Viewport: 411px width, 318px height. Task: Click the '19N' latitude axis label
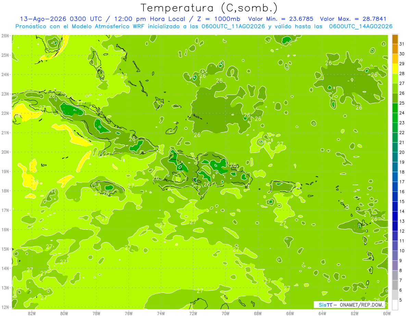(x=5, y=172)
